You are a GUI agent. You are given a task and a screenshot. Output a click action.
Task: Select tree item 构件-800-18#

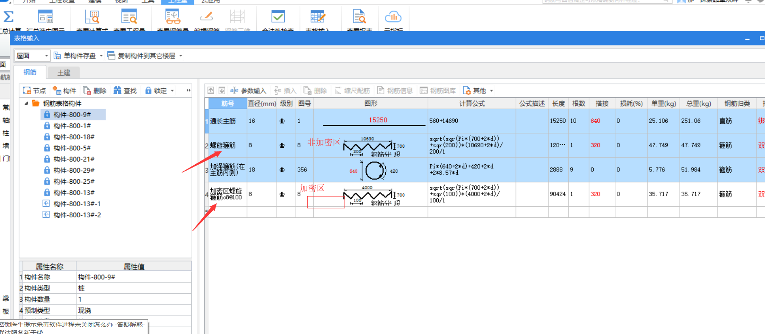74,137
